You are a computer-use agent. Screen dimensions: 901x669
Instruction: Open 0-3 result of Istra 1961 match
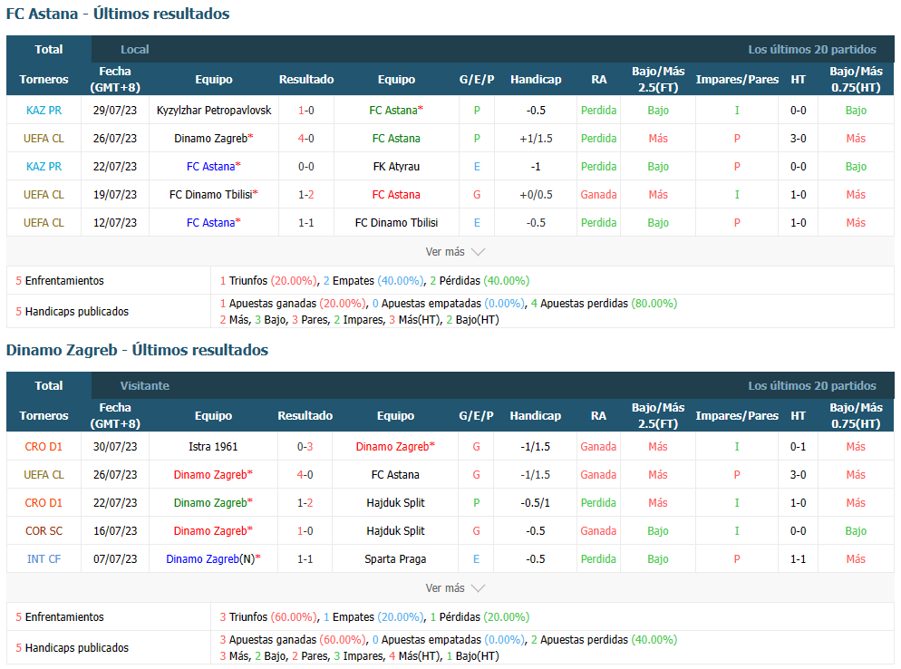click(x=305, y=447)
